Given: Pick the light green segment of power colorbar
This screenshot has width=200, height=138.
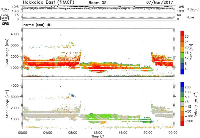Looking at the screenshot, I should 182,55.
